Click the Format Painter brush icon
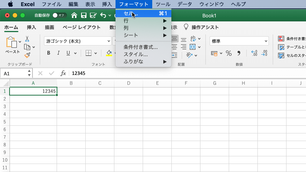 27,55
